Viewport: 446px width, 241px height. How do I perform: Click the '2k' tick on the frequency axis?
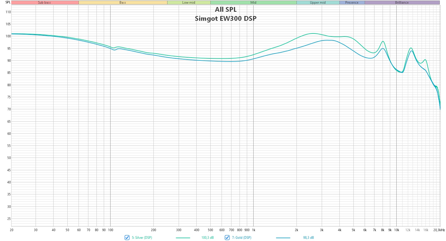296,230
